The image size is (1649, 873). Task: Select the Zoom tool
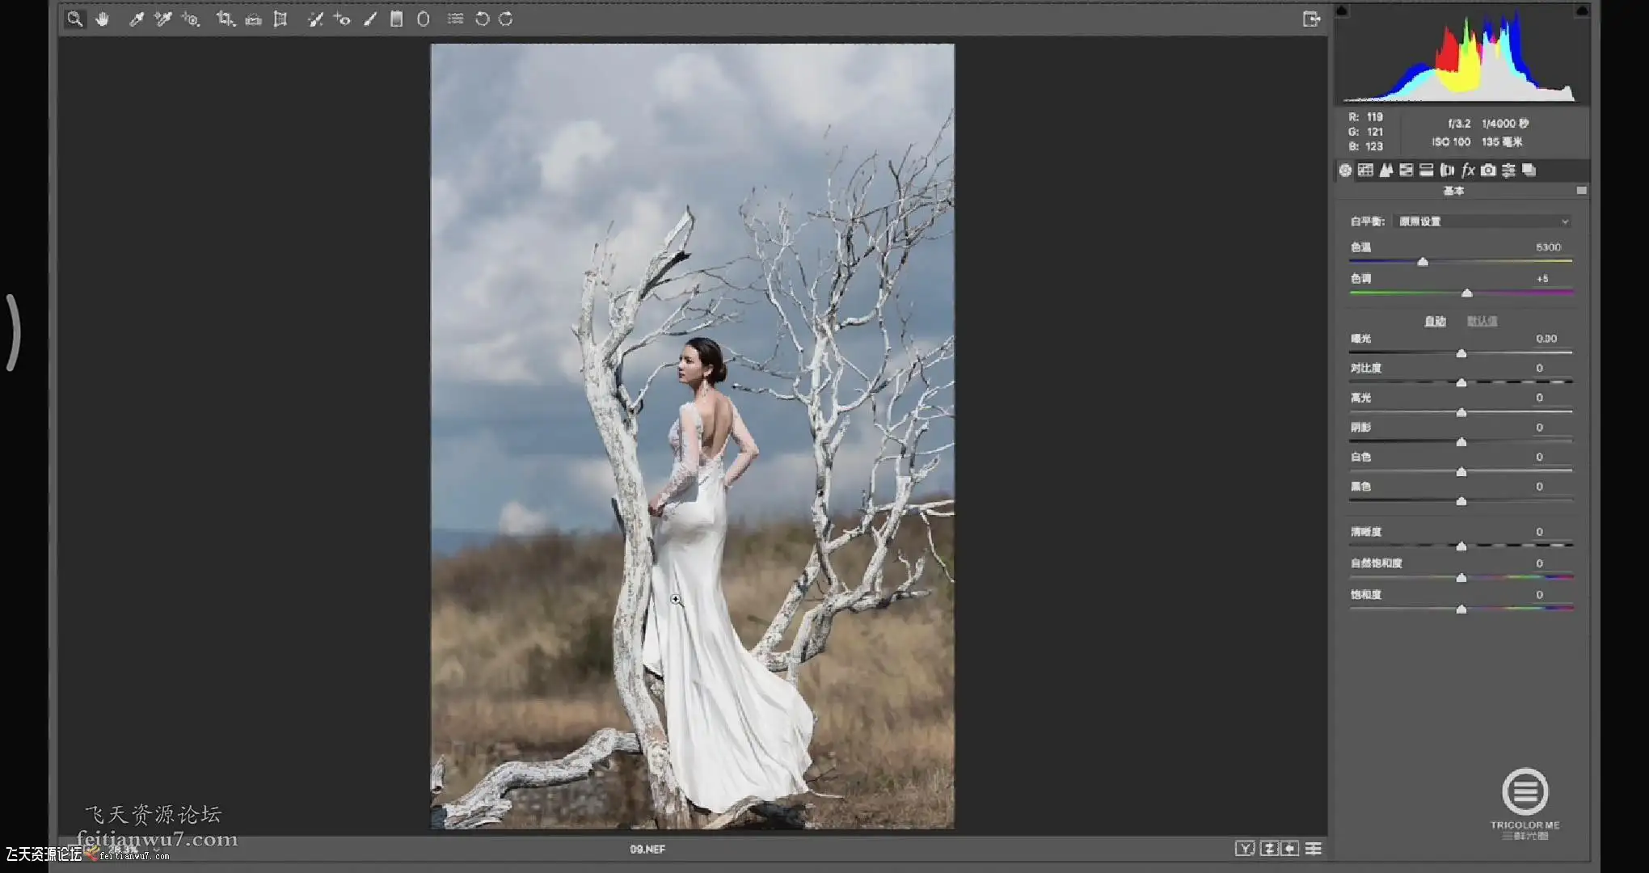coord(74,19)
